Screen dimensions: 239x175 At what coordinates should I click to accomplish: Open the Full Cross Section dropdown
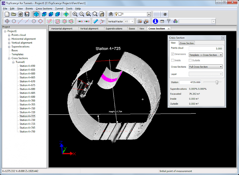tap(206, 67)
